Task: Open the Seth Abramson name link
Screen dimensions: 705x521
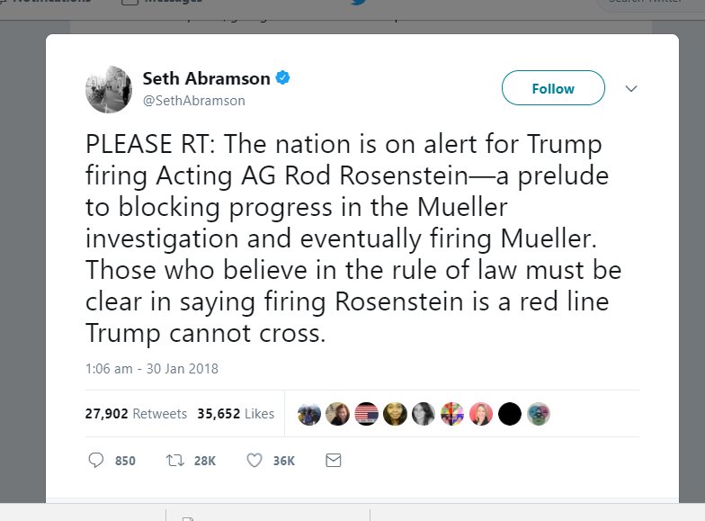Action: pyautogui.click(x=206, y=78)
